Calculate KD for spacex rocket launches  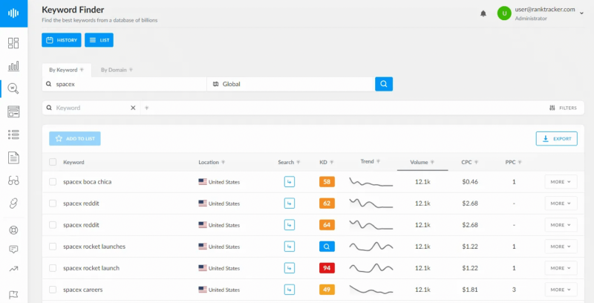pos(327,247)
